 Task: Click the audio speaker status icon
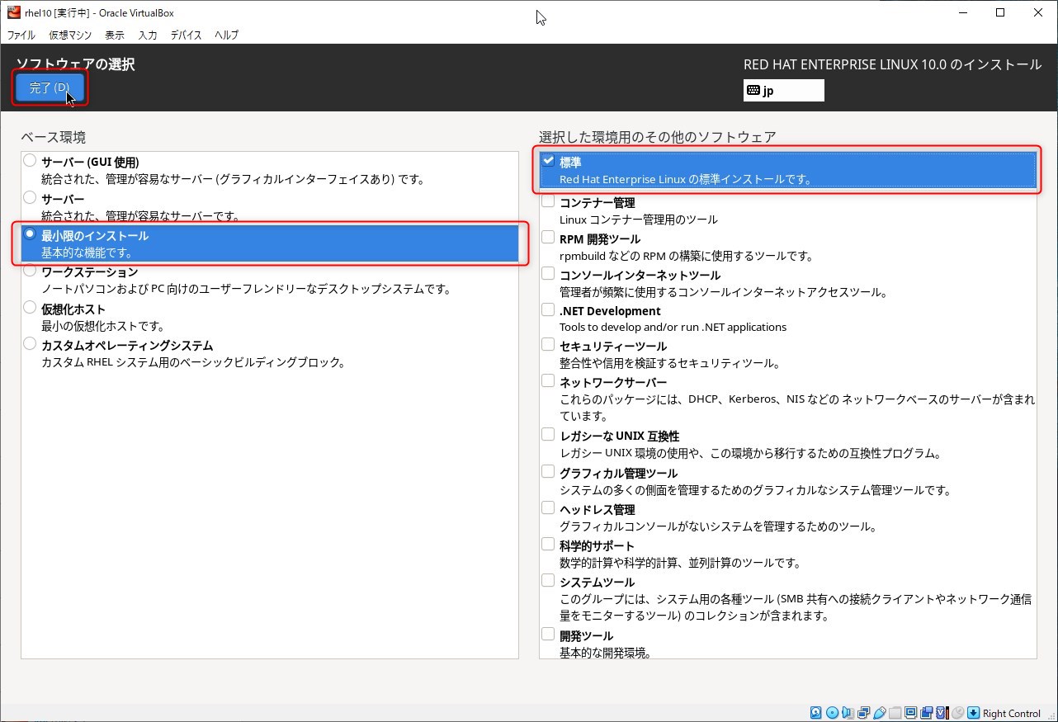(848, 713)
